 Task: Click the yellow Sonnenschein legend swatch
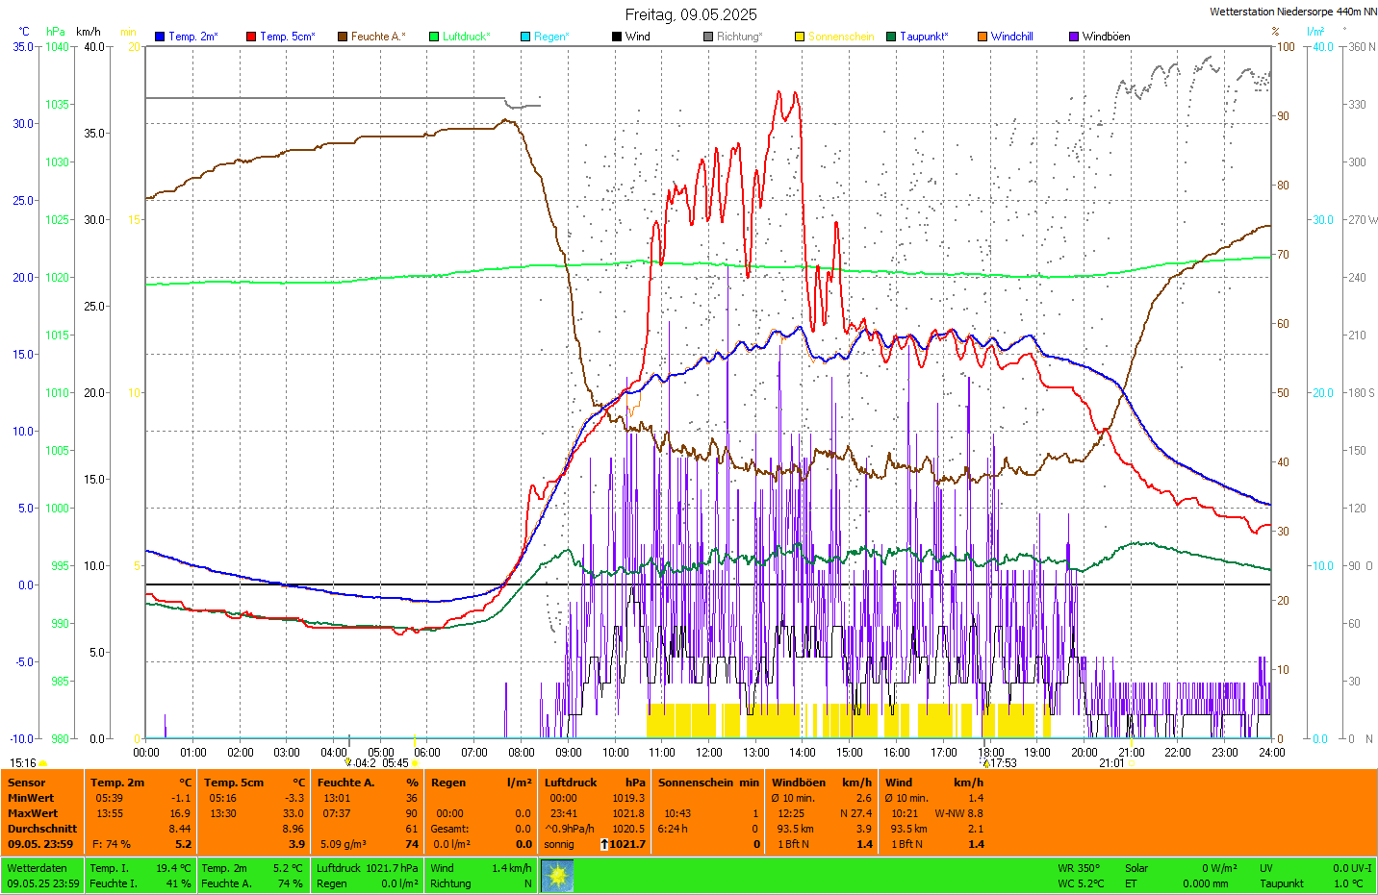coord(800,37)
